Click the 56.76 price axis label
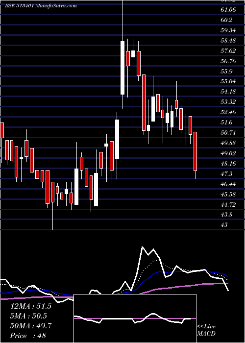Image resolution: width=245 pixels, height=343 pixels. (x=228, y=61)
